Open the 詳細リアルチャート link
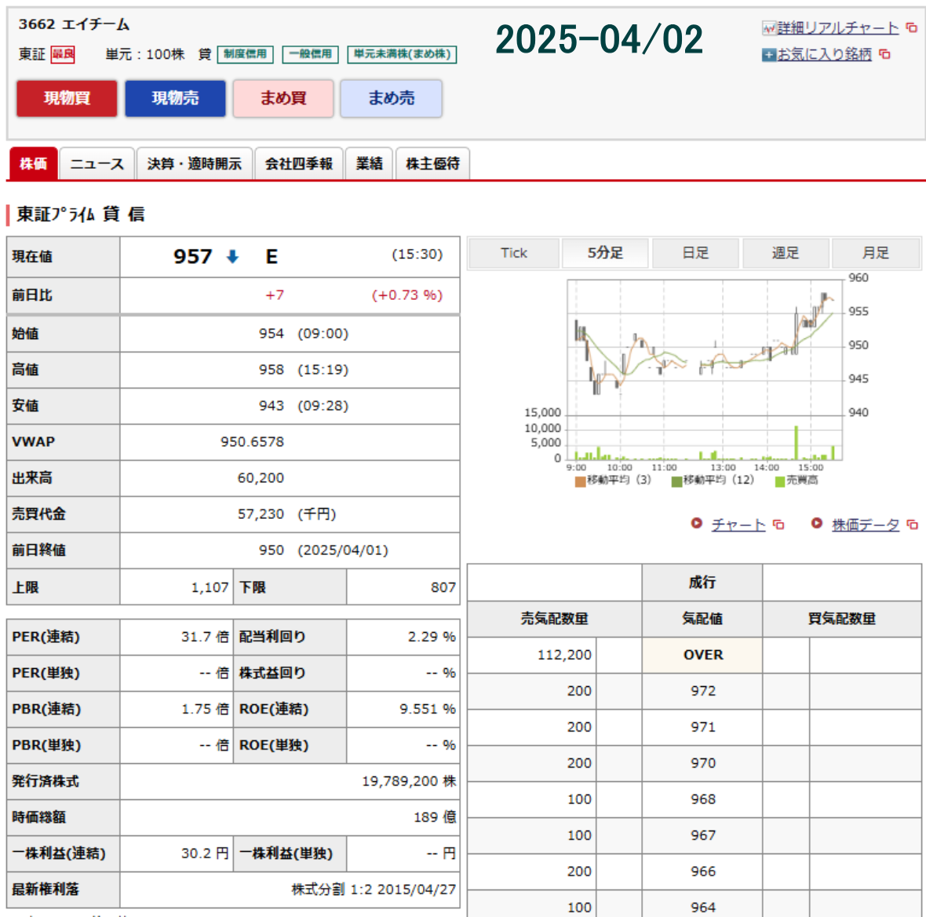This screenshot has width=926, height=917. pyautogui.click(x=837, y=27)
